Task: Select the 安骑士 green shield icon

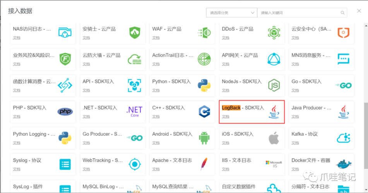Action: pos(135,32)
